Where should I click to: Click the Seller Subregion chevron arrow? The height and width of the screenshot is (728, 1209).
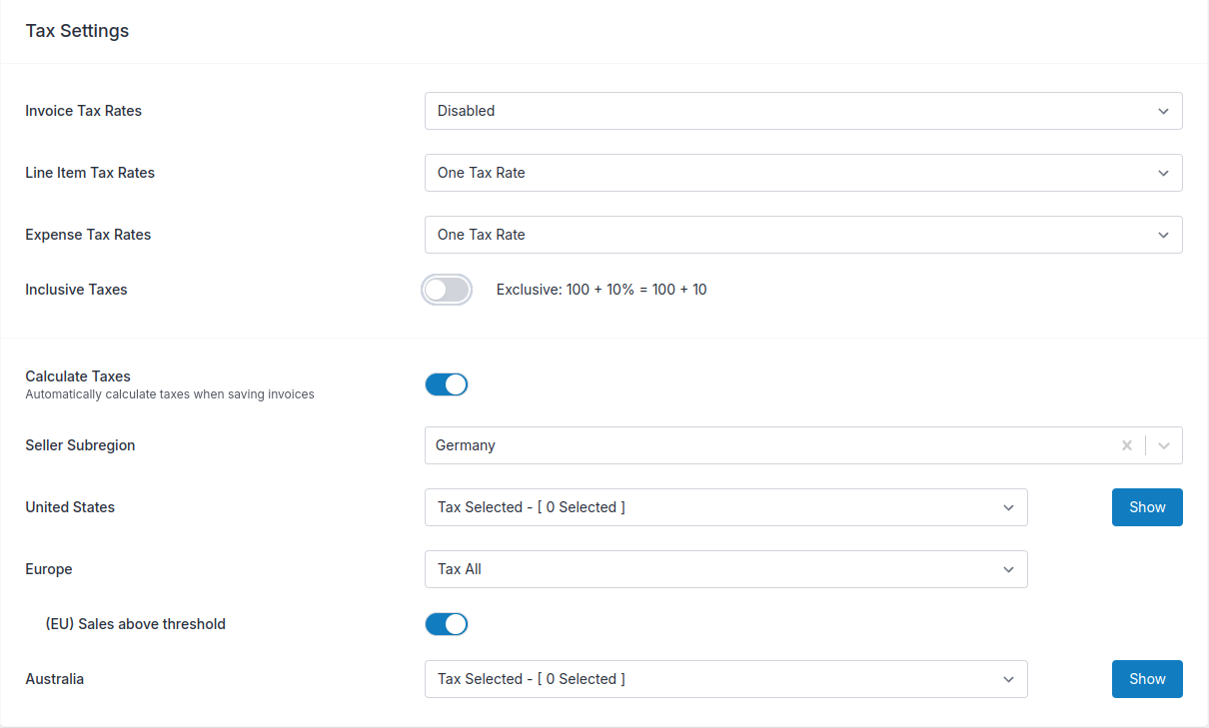tap(1164, 445)
